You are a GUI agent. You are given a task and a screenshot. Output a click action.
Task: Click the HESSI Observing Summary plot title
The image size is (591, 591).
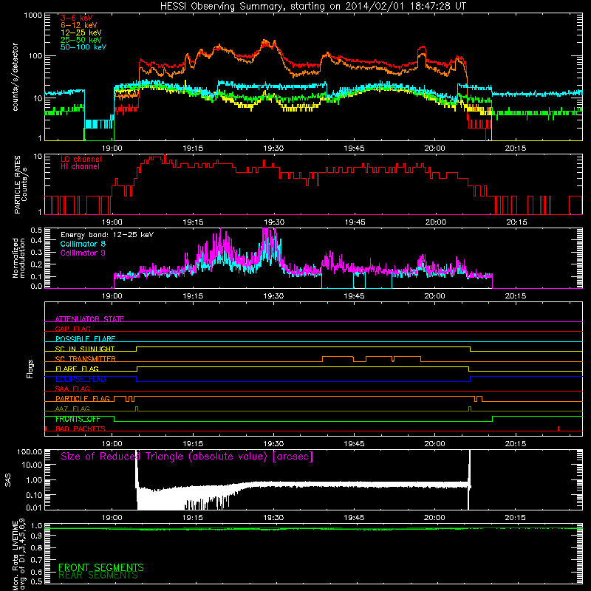pyautogui.click(x=313, y=7)
